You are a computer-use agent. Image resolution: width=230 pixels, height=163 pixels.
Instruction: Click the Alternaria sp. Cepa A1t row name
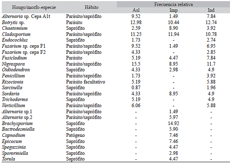click(26, 16)
